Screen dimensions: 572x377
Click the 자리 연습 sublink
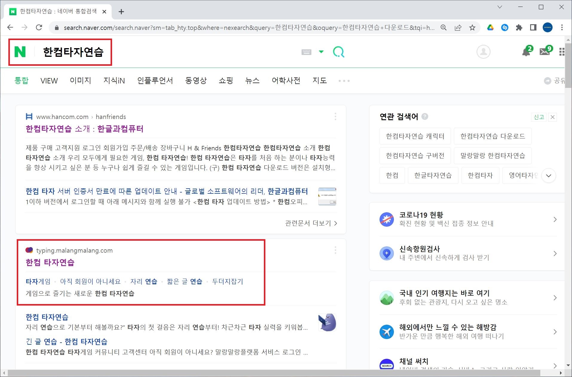144,281
